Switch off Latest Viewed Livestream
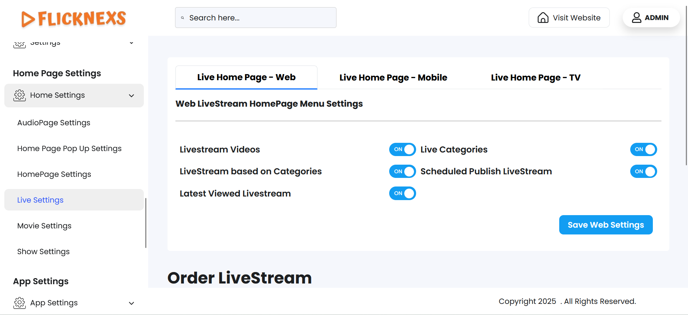The width and height of the screenshot is (688, 315). 402,194
